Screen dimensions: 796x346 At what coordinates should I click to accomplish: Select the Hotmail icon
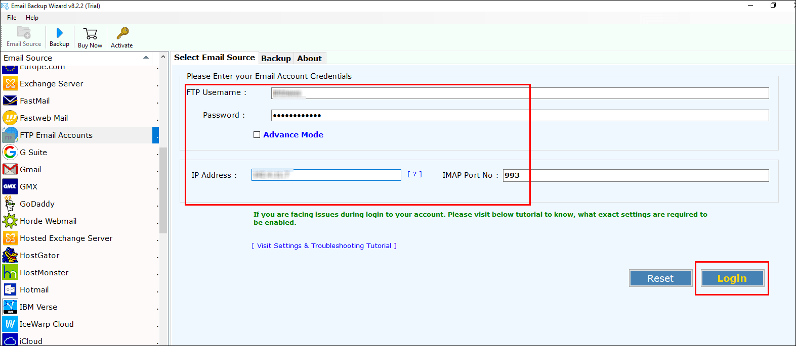[10, 289]
